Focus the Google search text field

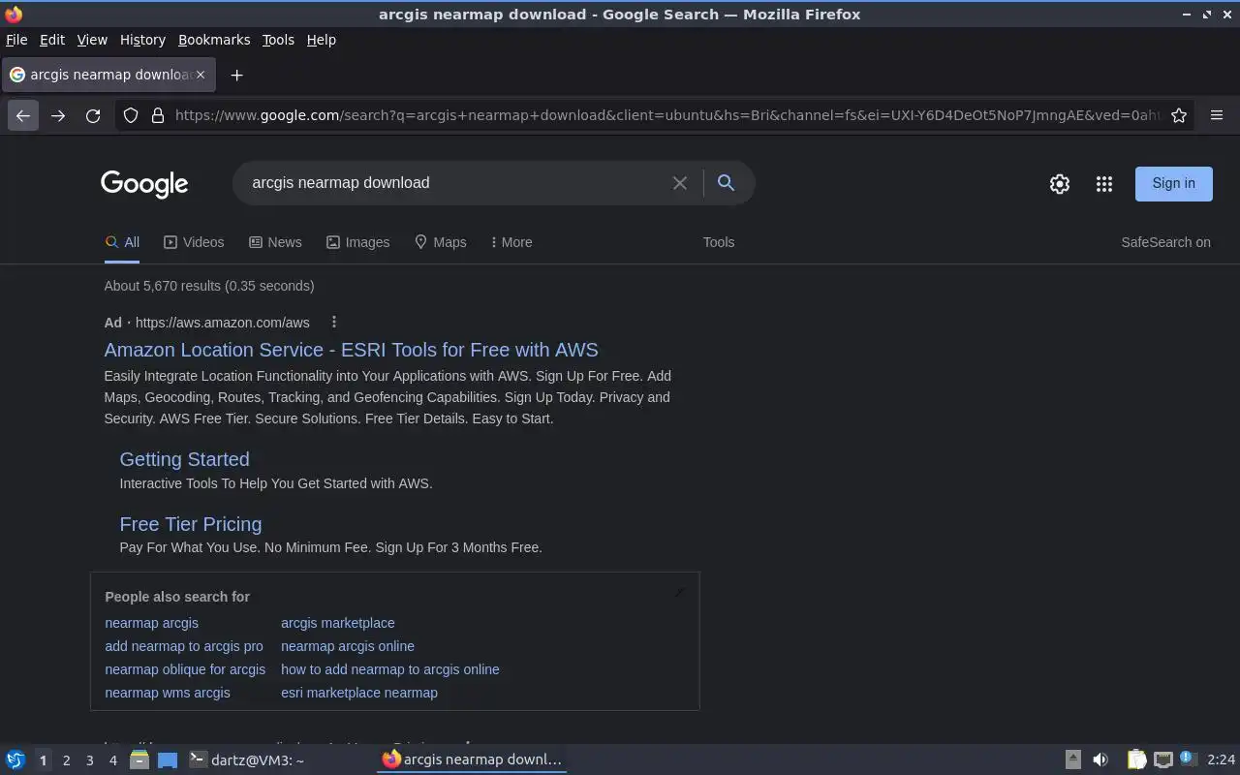pos(455,182)
